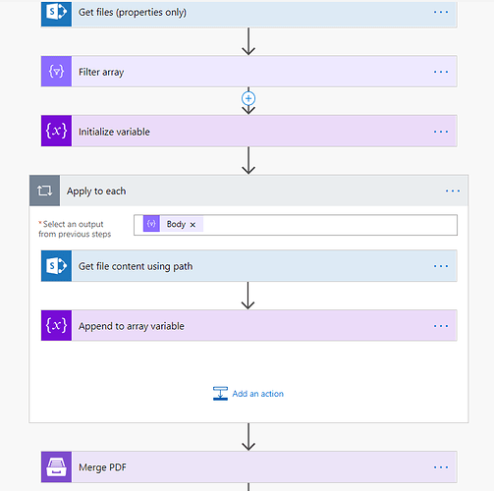Remove the Body token from the output field

(x=192, y=225)
